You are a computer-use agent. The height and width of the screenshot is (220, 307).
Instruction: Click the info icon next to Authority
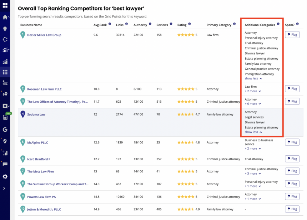(x=150, y=24)
